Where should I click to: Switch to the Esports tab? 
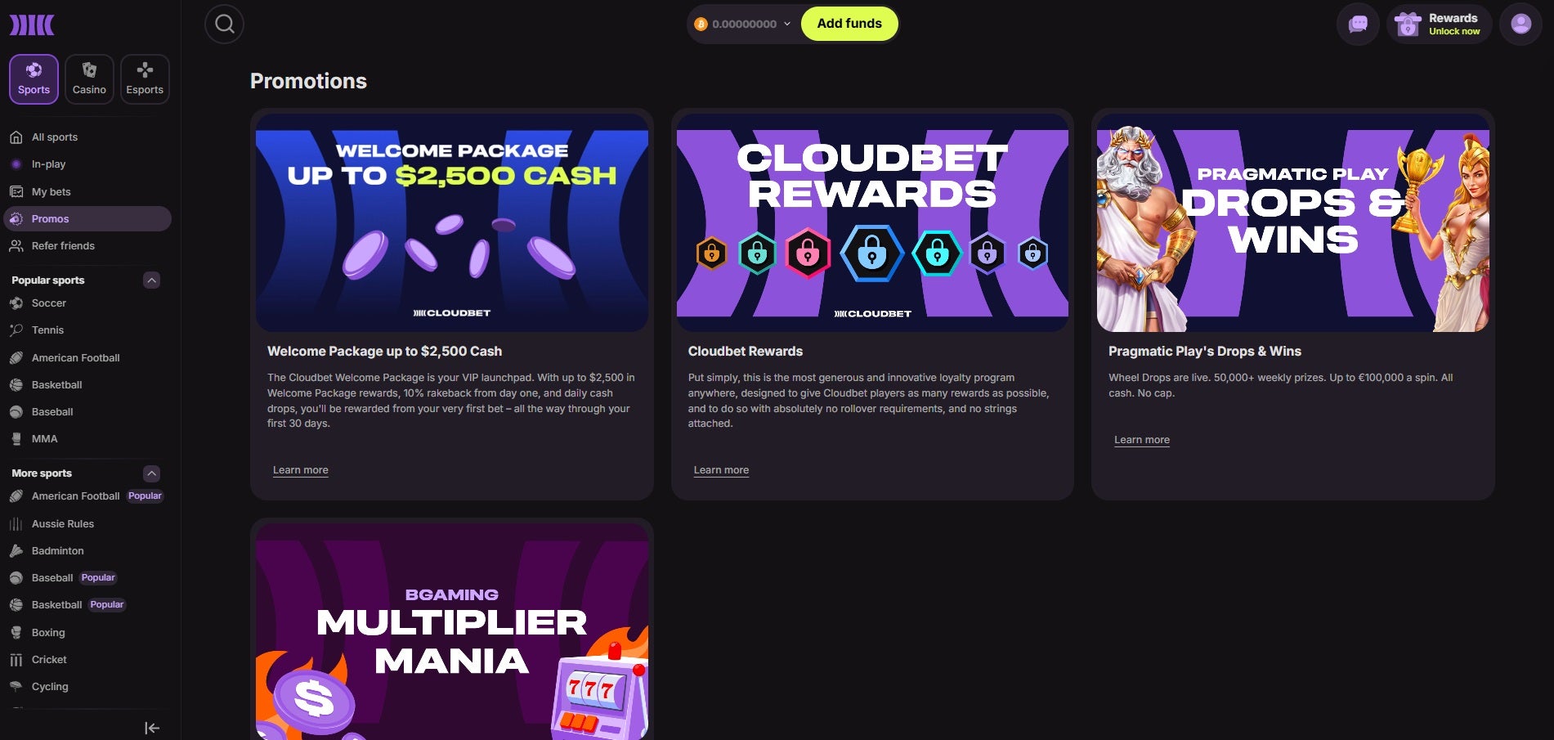[145, 79]
